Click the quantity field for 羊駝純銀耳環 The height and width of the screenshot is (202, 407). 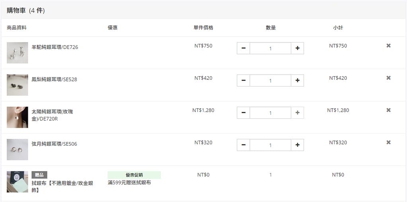pyautogui.click(x=271, y=48)
